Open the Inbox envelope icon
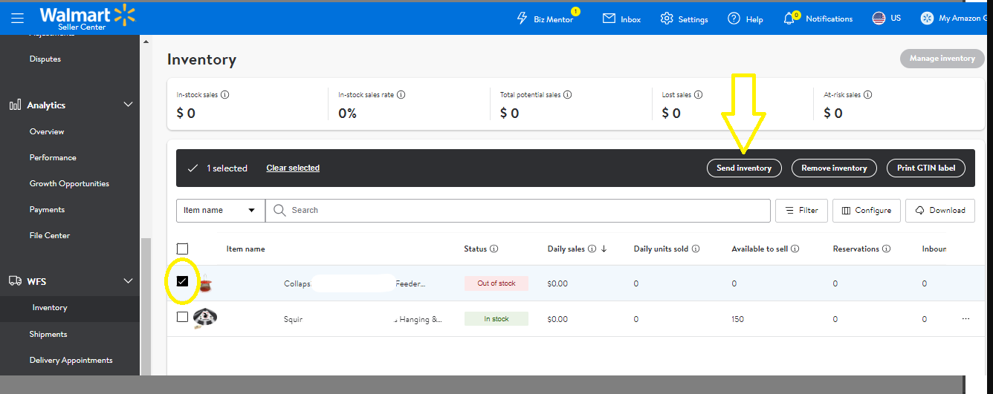 tap(609, 19)
